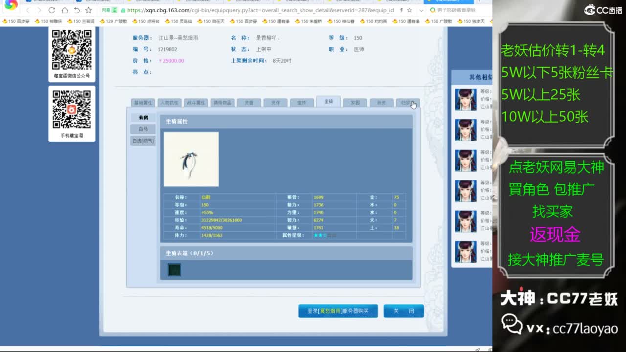Image resolution: width=626 pixels, height=352 pixels.
Task: Click the 坐骑属性 panel header
Action: click(x=286, y=121)
